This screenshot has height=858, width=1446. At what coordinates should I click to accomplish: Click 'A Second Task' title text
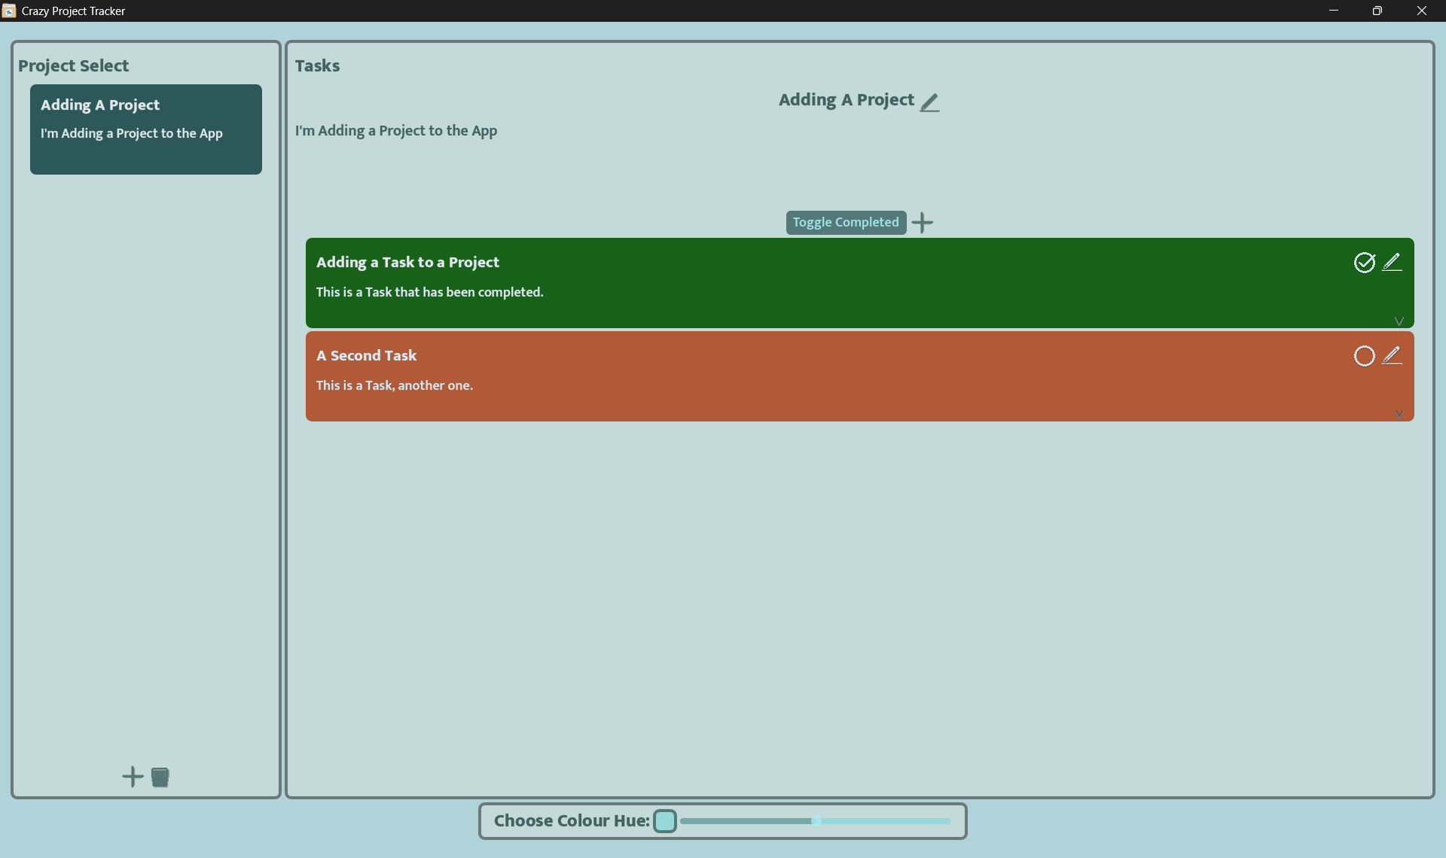(366, 355)
